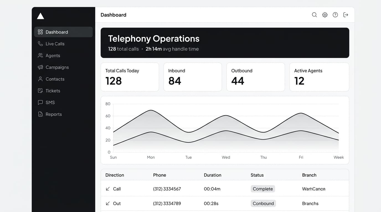Click the Complete status badge
This screenshot has height=212, width=381.
pyautogui.click(x=263, y=189)
